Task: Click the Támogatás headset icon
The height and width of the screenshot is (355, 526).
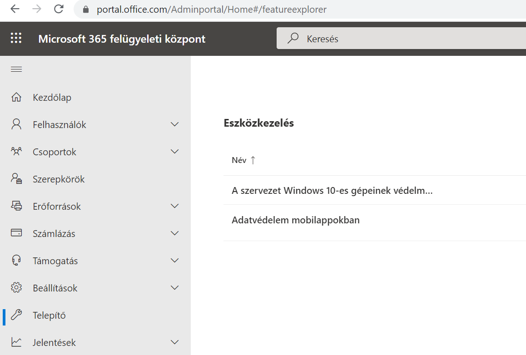Action: coord(16,260)
